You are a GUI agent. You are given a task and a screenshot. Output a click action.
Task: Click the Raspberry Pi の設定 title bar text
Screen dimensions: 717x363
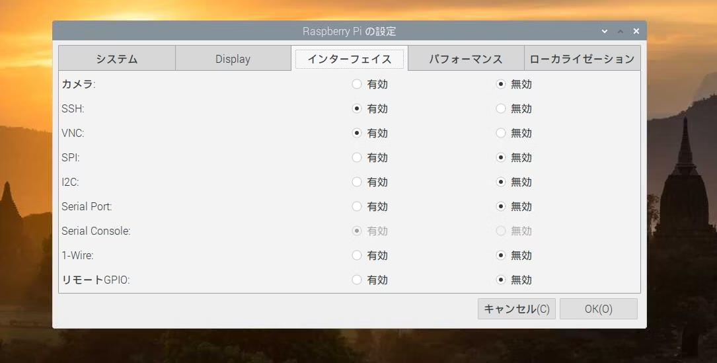[350, 31]
